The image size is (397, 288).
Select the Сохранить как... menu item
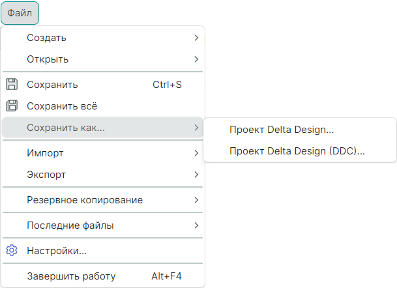pyautogui.click(x=65, y=128)
